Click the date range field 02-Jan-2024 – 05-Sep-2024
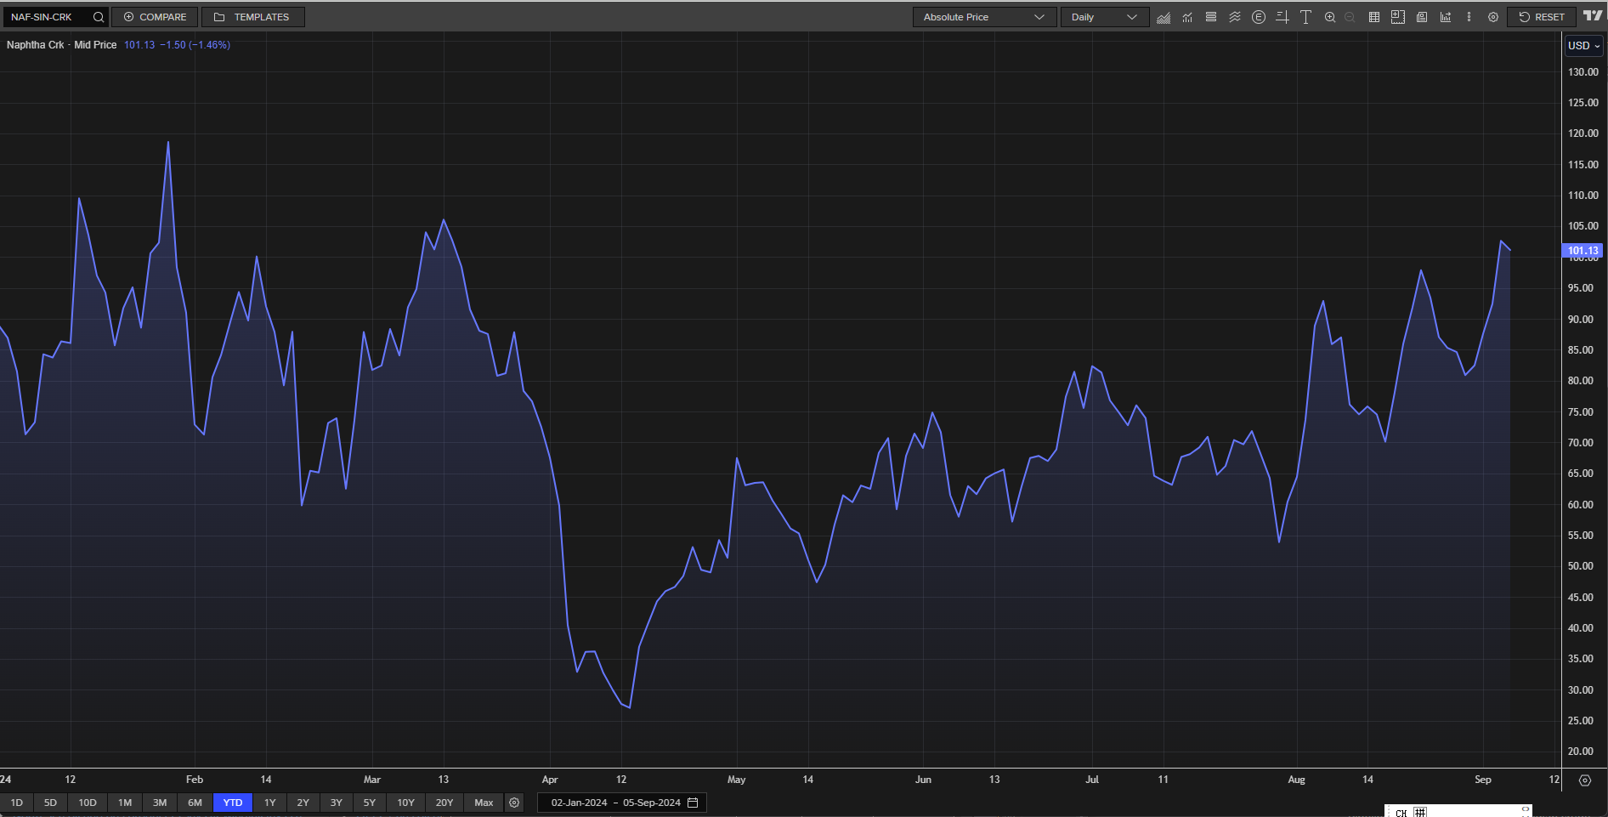Screen dimensions: 1608x817 coord(621,803)
